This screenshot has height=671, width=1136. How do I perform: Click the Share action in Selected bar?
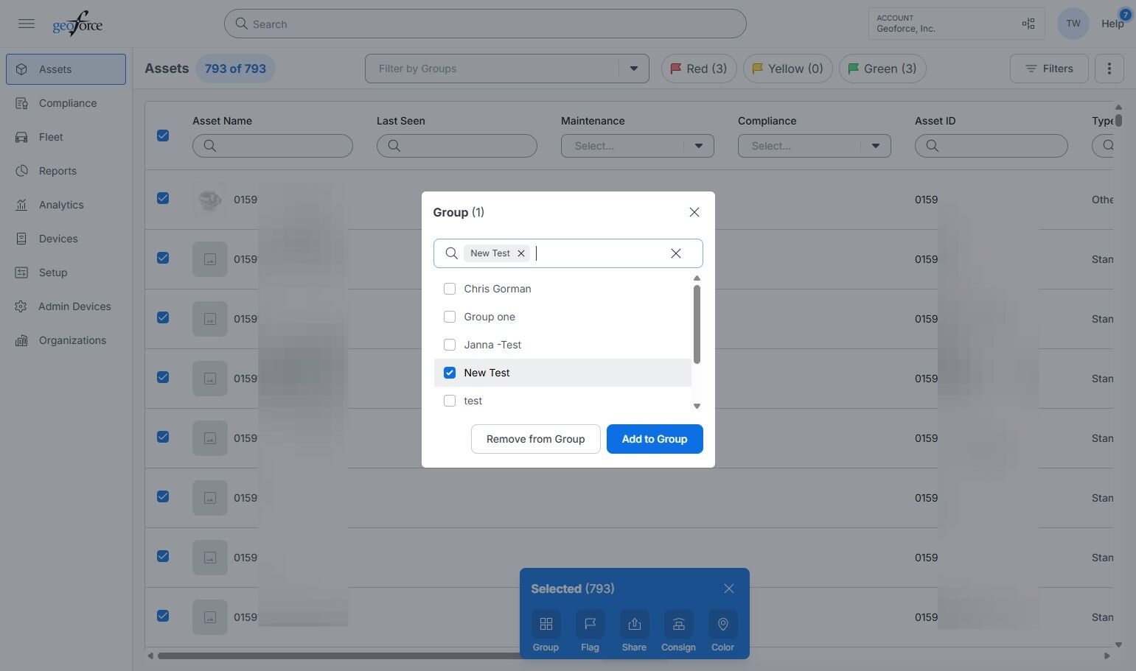pyautogui.click(x=634, y=631)
